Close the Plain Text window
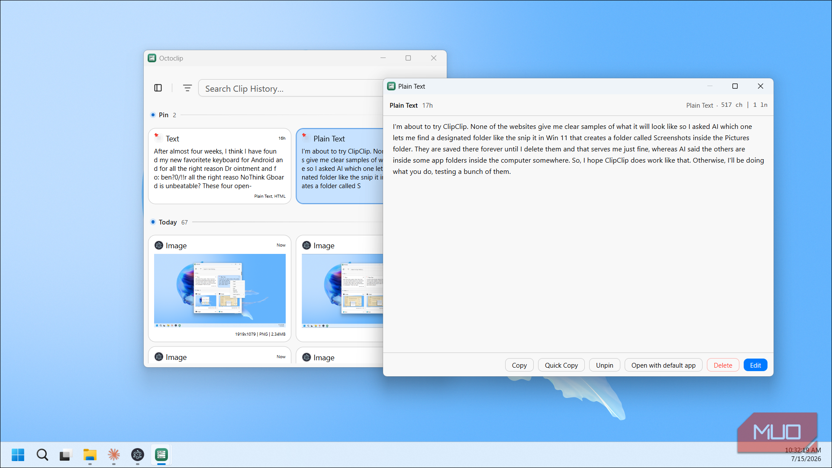 tap(760, 86)
